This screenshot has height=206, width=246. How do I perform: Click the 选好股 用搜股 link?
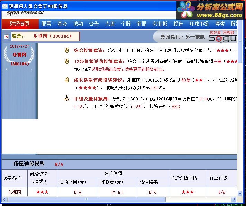222,32
